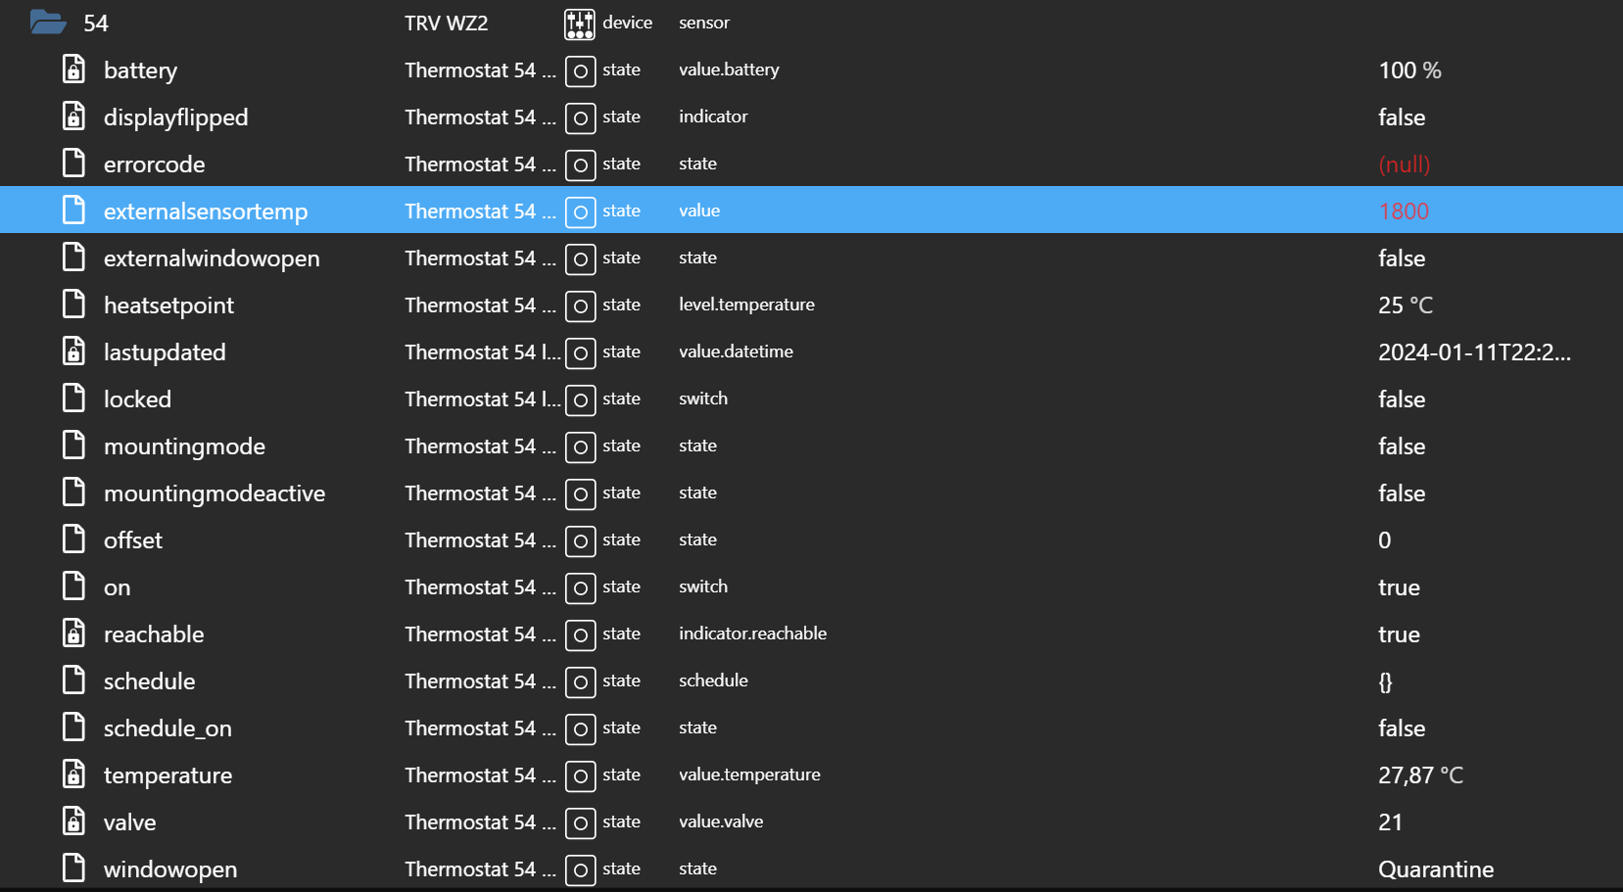Click the heatsetpoint value 25 °C

click(x=1405, y=305)
